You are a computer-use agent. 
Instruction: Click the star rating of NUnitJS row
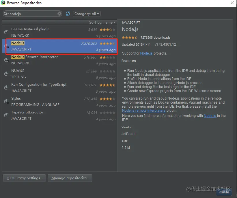(107, 71)
